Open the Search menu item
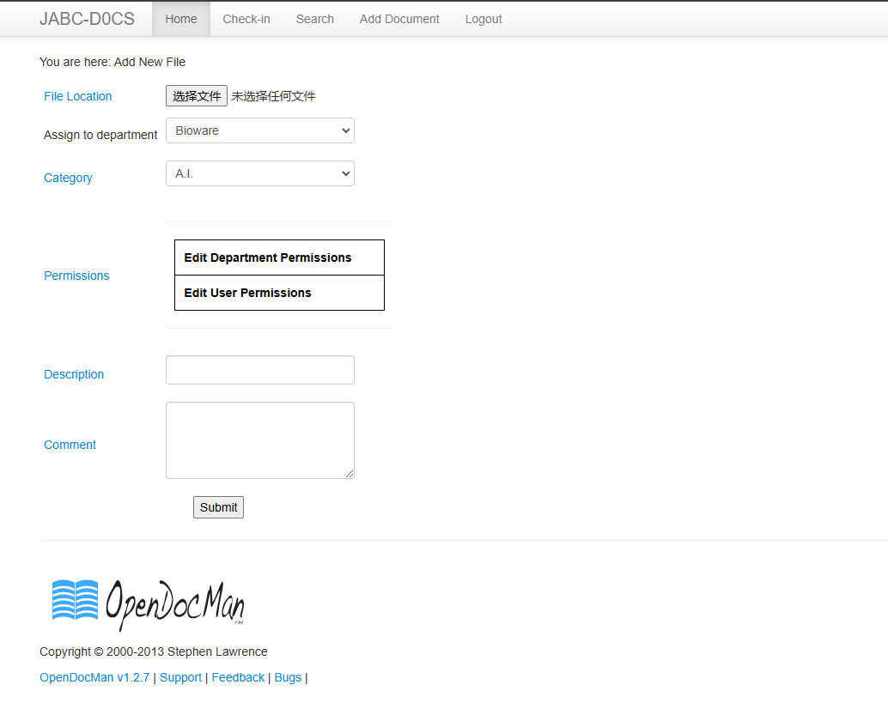The height and width of the screenshot is (703, 888). click(x=315, y=19)
